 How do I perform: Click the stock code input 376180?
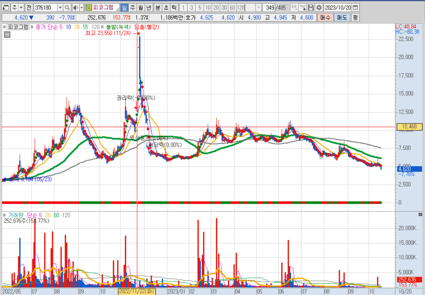point(45,8)
